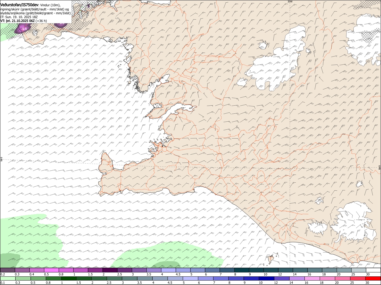Select the 'VT: þri. 21.10.2025 06Z' valid time
The width and height of the screenshot is (381, 285).
click(x=18, y=21)
